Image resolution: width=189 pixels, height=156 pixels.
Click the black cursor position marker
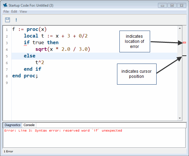tap(184, 56)
